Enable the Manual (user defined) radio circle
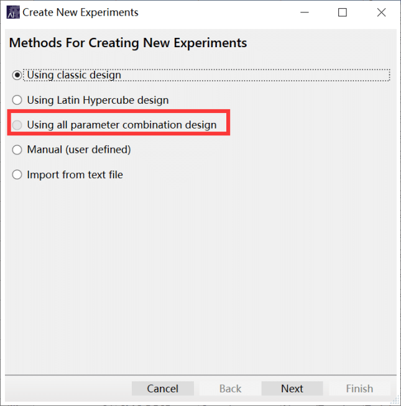 tap(17, 150)
